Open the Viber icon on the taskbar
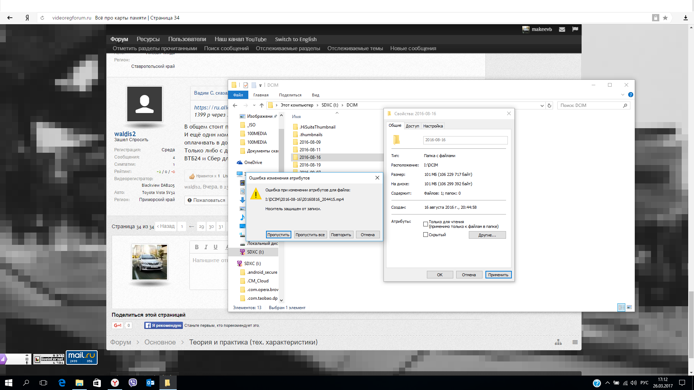Viewport: 694px width, 390px height. pyautogui.click(x=133, y=383)
